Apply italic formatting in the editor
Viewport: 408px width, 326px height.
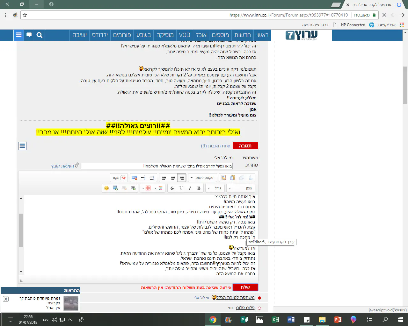coord(190,188)
